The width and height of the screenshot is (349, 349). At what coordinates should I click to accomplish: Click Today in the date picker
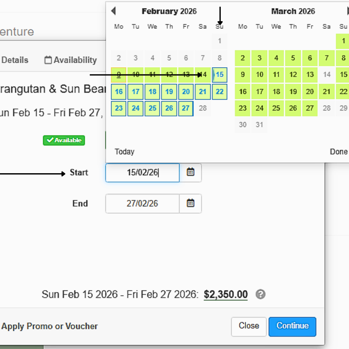coord(124,152)
